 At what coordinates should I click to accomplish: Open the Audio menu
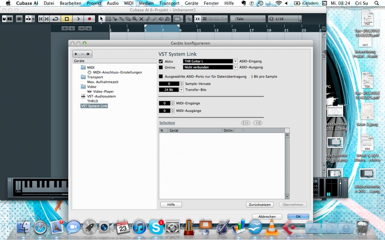tap(113, 3)
